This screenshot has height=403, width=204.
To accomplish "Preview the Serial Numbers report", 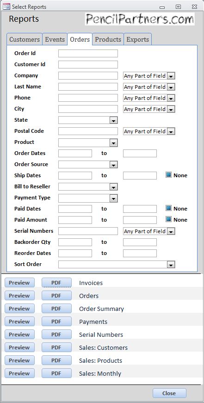I will [19, 335].
